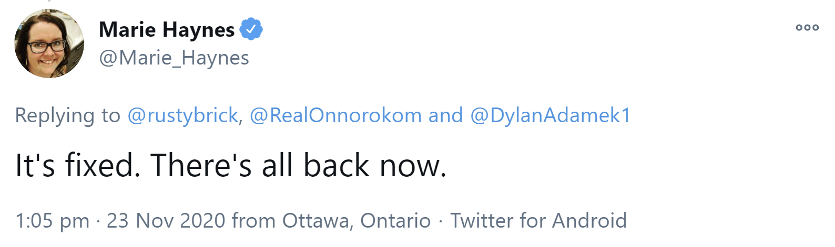
Task: Click the "Replying to" label
Action: coord(67,115)
